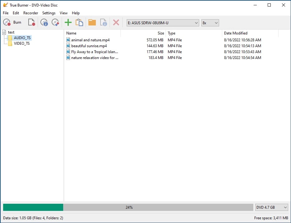Open the Recorder menu
The width and height of the screenshot is (291, 223).
click(x=31, y=13)
